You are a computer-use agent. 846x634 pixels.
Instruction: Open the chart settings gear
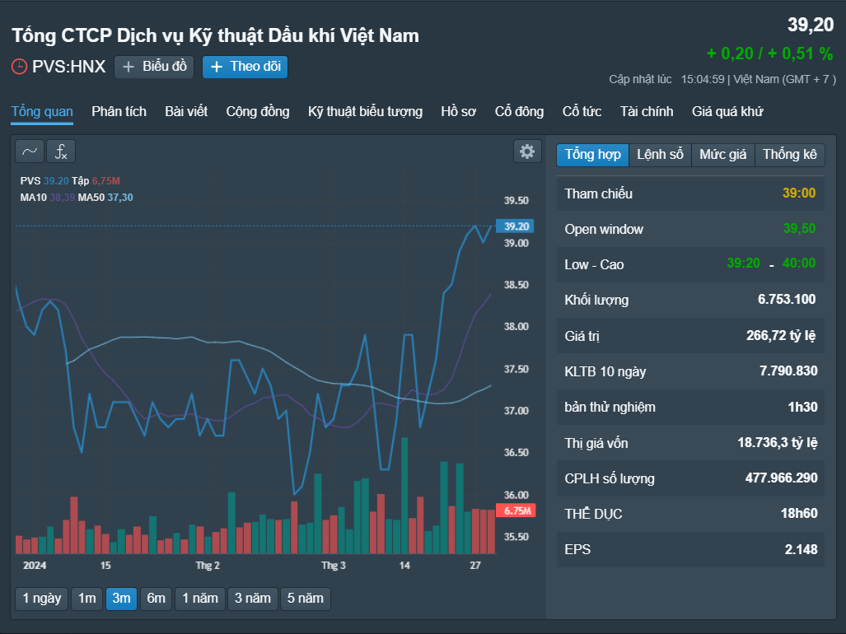tap(527, 152)
